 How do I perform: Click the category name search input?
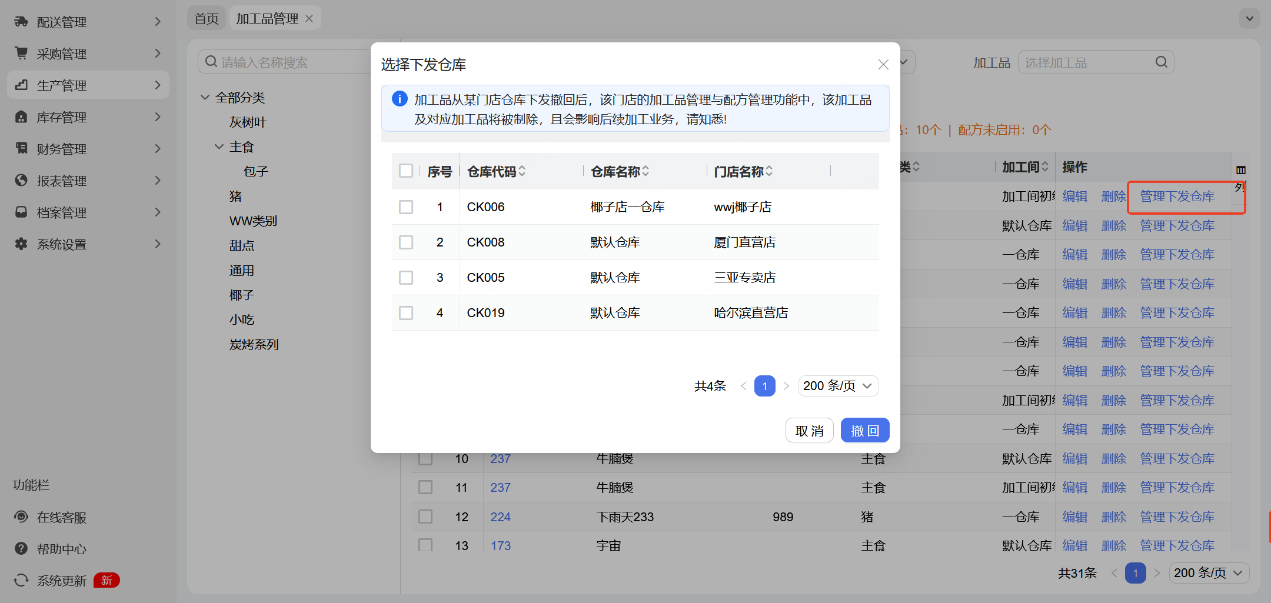click(294, 62)
